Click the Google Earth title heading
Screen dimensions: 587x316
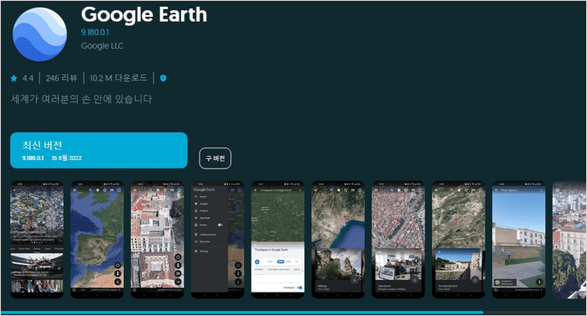coord(144,15)
